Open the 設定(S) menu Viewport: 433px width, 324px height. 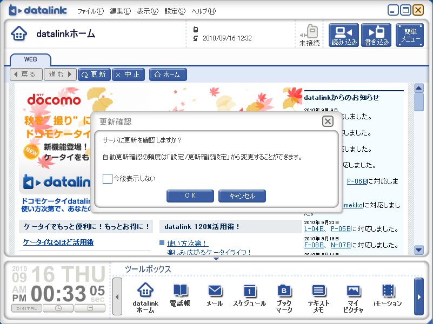175,11
